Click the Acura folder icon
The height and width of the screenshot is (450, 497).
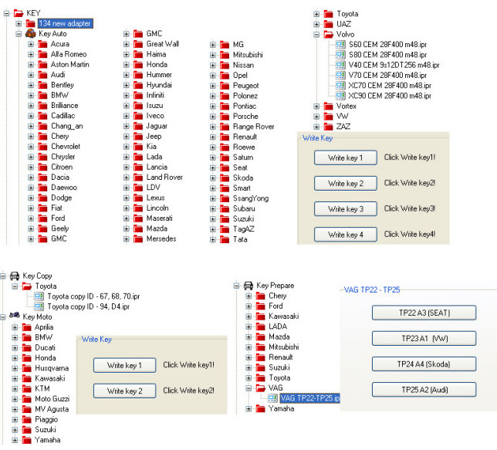coord(42,44)
